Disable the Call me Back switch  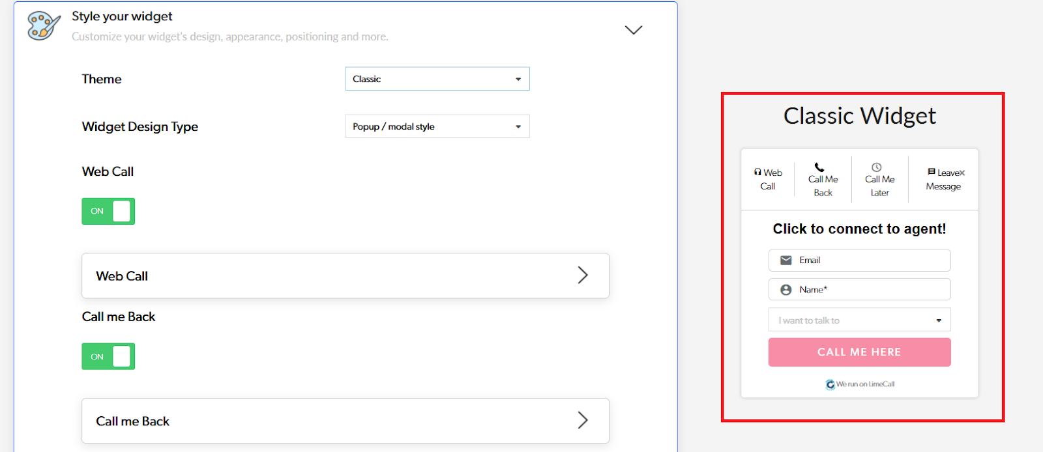(108, 356)
